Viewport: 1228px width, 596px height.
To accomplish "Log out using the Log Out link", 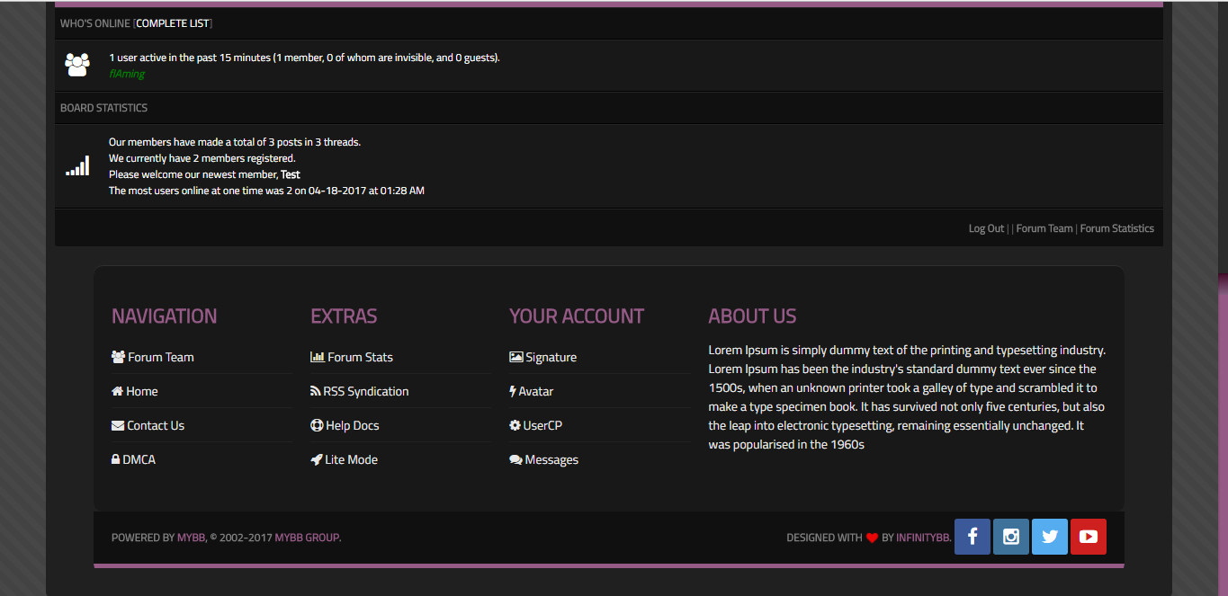I will click(986, 228).
